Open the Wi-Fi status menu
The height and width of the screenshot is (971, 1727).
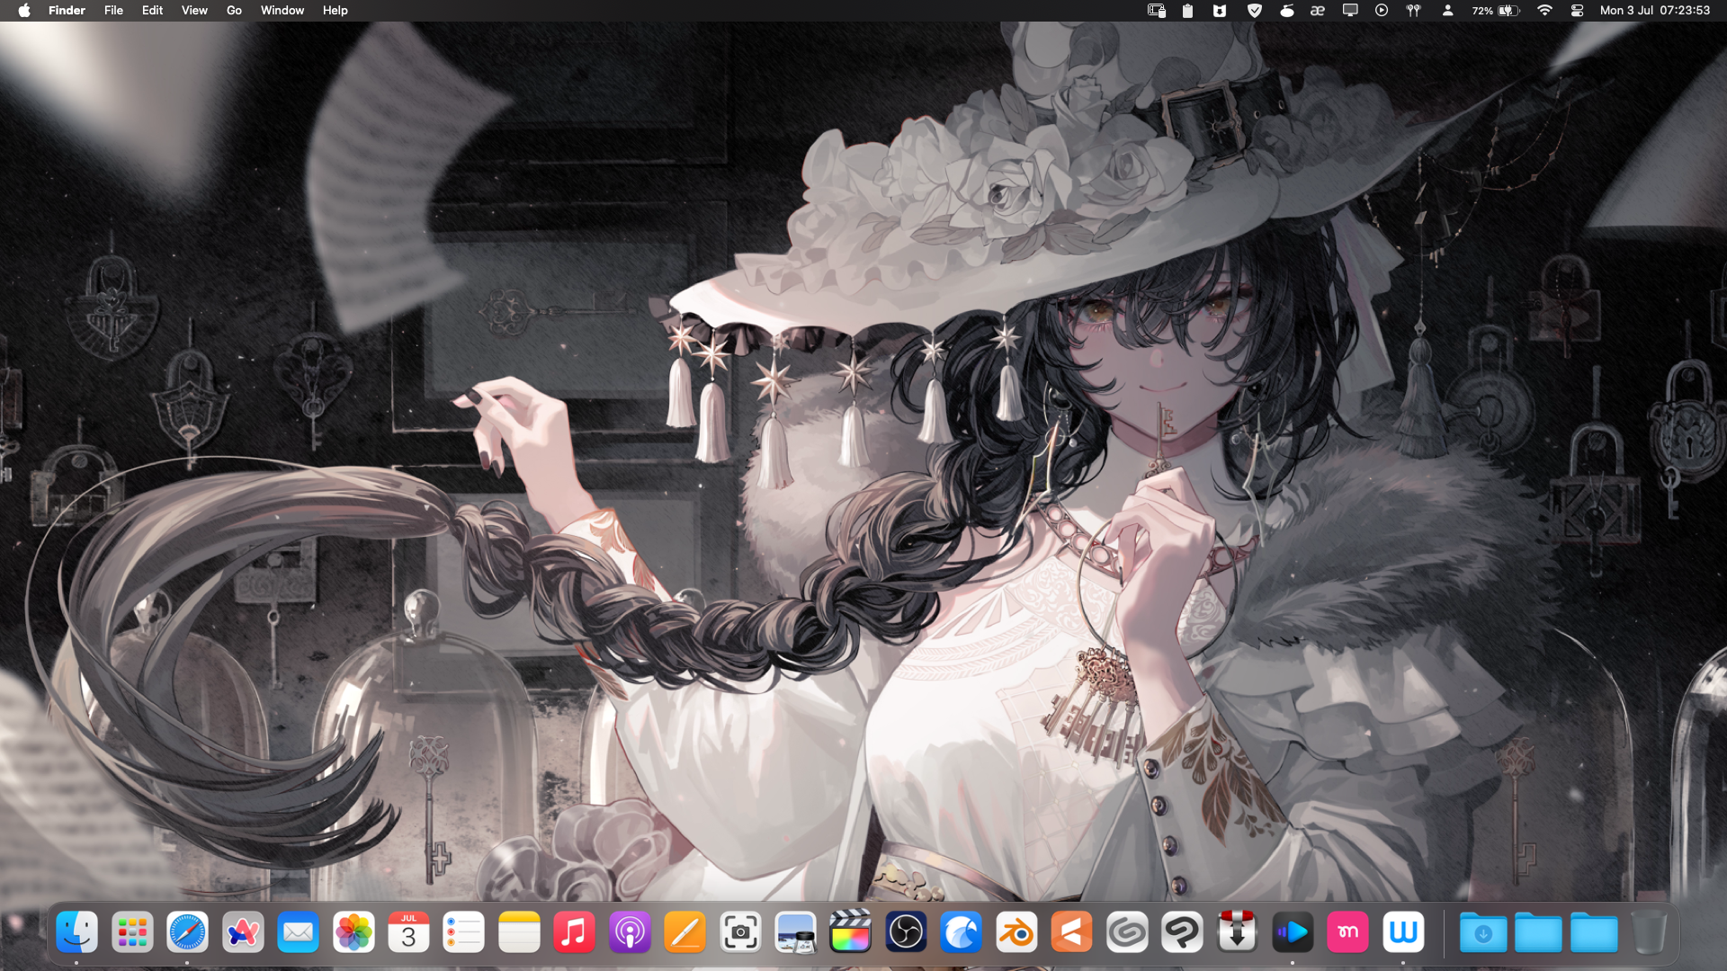(x=1544, y=11)
